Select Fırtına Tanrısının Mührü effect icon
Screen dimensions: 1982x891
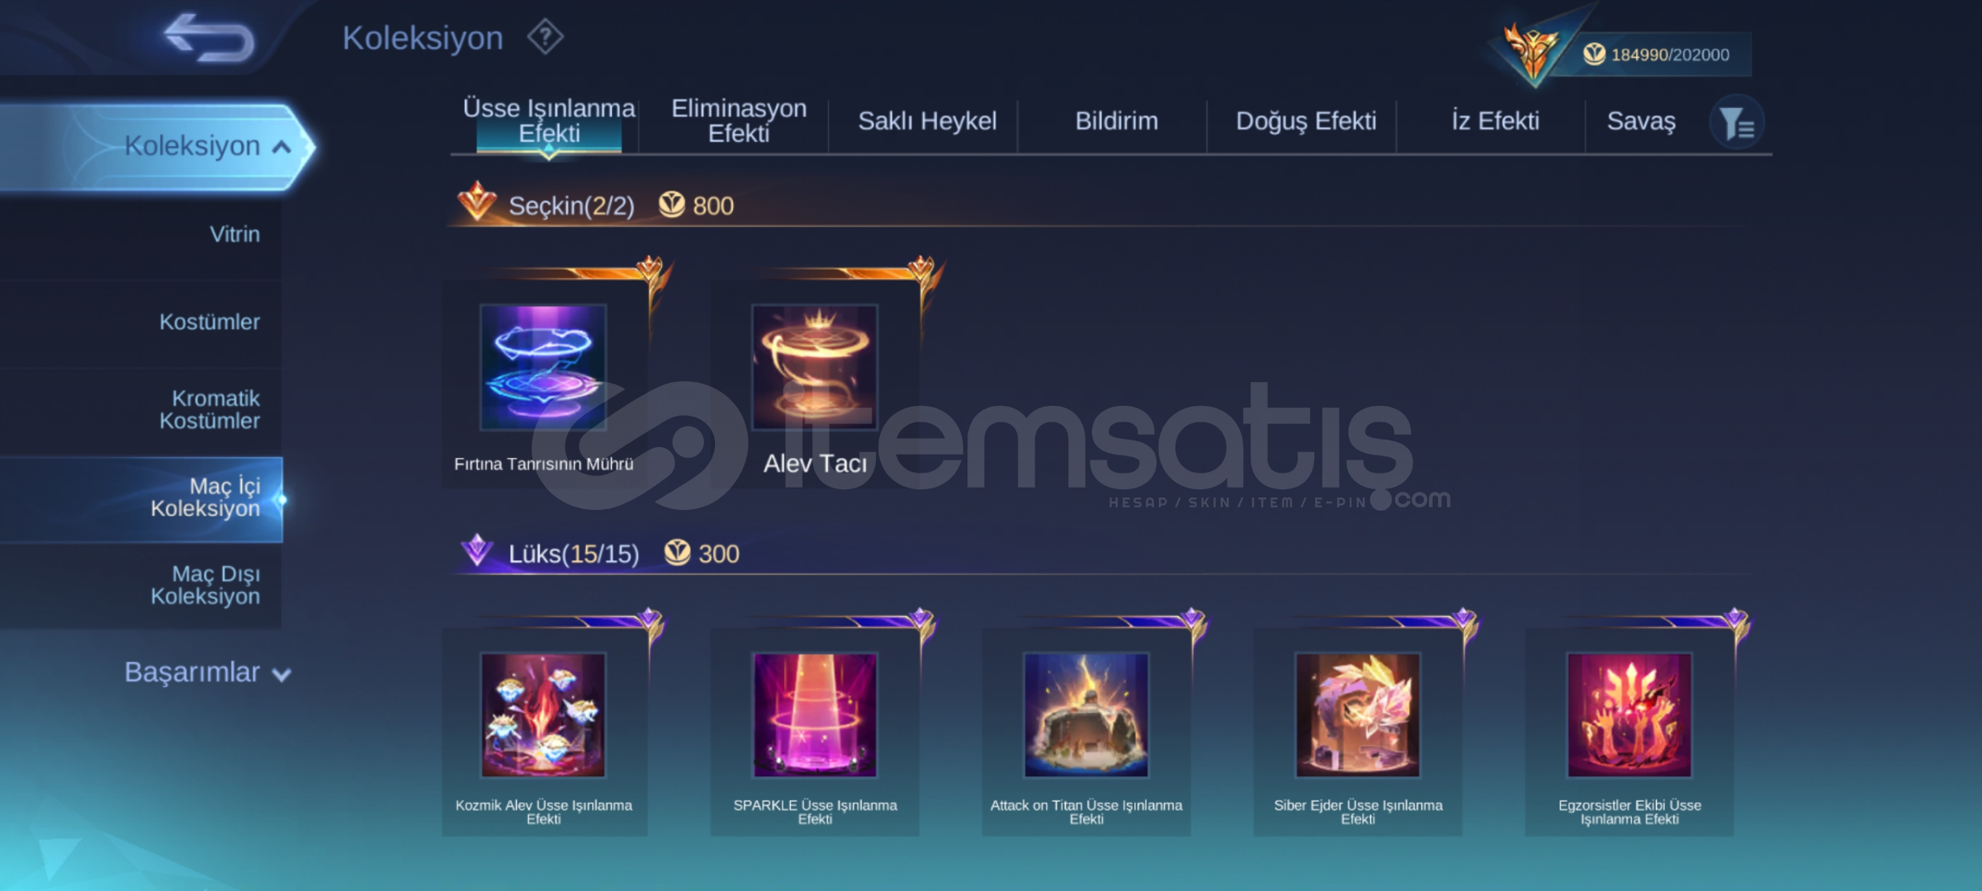(x=543, y=367)
